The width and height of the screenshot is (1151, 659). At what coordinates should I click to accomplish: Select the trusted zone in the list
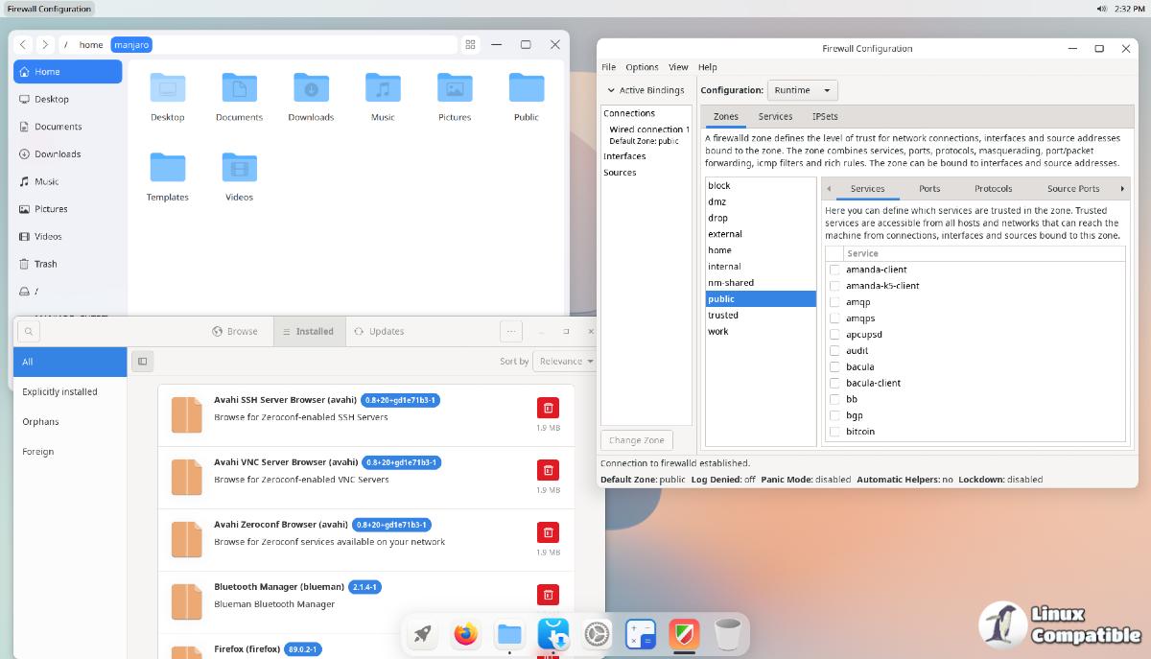tap(723, 316)
